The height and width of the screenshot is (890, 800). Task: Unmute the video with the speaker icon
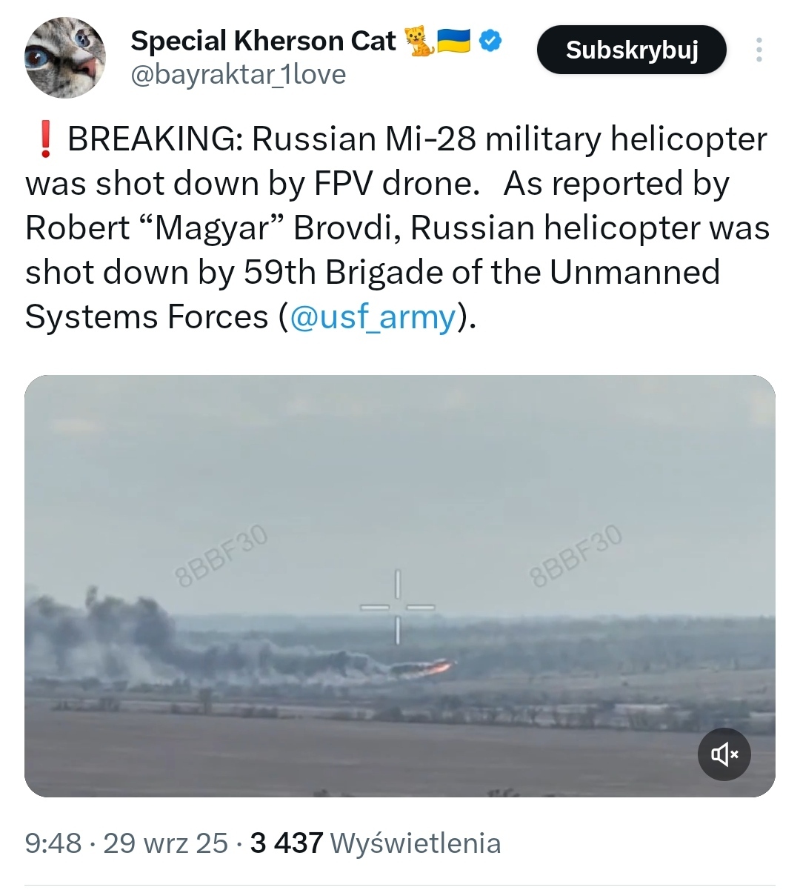pos(724,754)
